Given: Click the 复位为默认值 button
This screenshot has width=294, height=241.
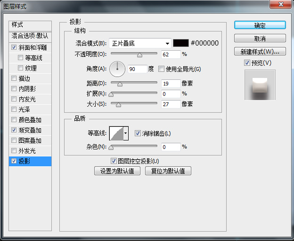Looking at the screenshot, I should 168,171.
